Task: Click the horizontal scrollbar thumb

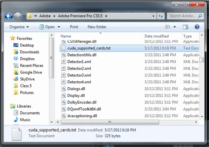Action: click(x=110, y=122)
